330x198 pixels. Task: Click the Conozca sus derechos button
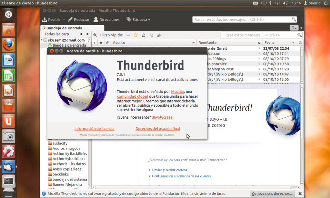(x=273, y=193)
